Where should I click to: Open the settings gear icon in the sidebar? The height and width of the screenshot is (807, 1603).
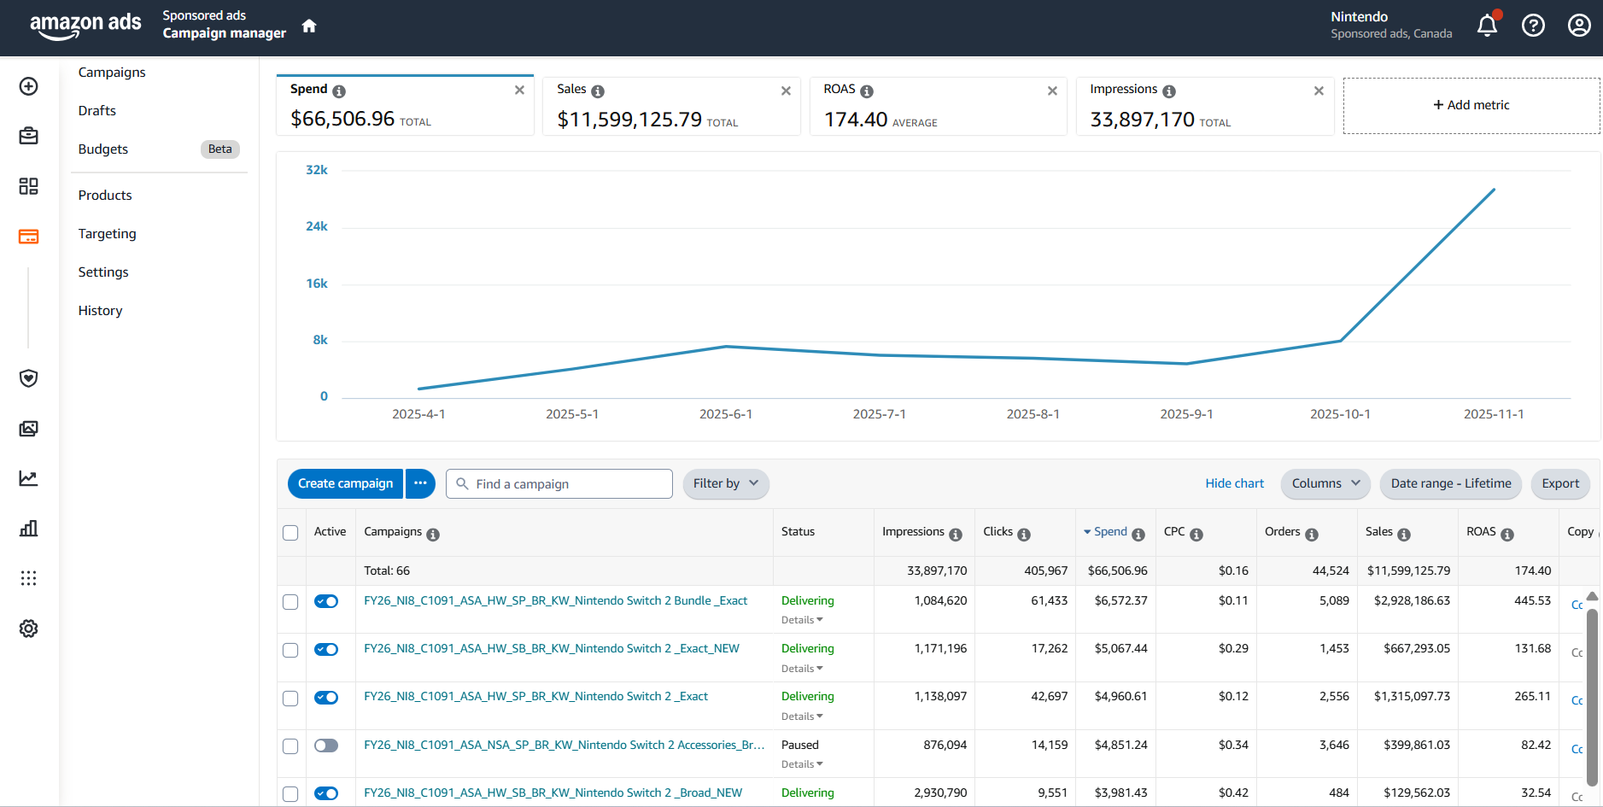tap(29, 629)
